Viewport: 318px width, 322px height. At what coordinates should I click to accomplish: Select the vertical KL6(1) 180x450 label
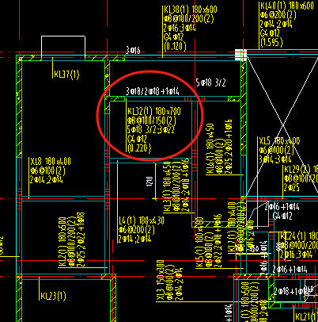coord(210,149)
